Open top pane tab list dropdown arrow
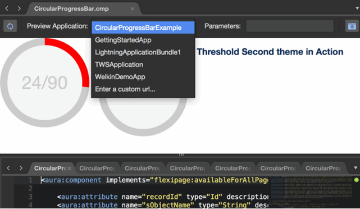The image size is (360, 209). coord(357,8)
